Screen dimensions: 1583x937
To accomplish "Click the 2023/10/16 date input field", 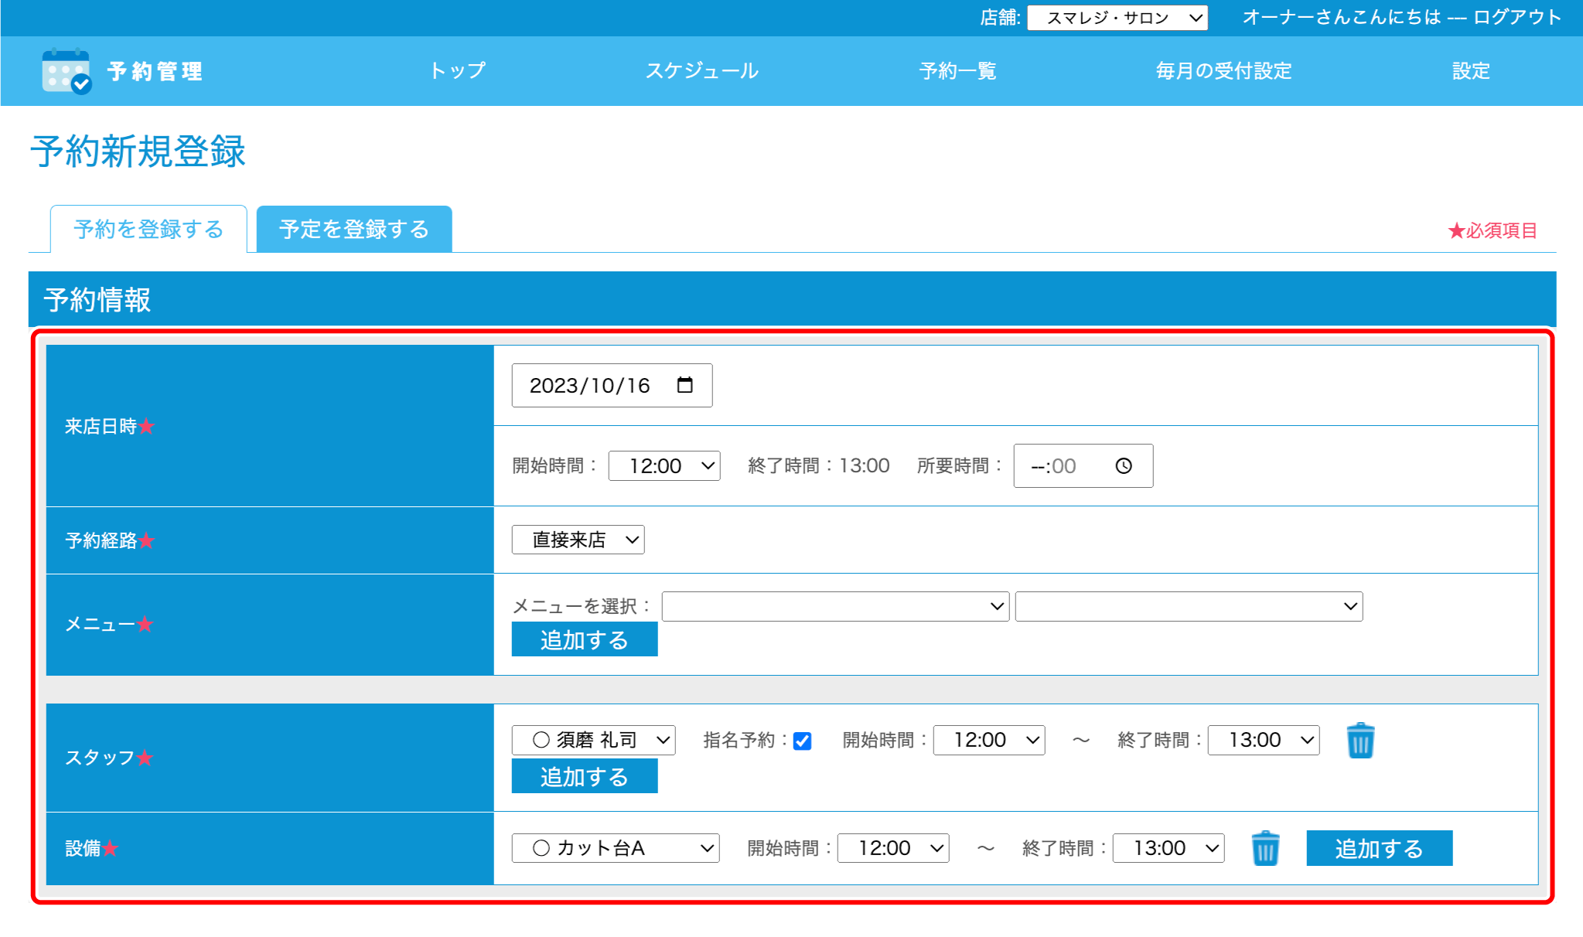I will [612, 385].
